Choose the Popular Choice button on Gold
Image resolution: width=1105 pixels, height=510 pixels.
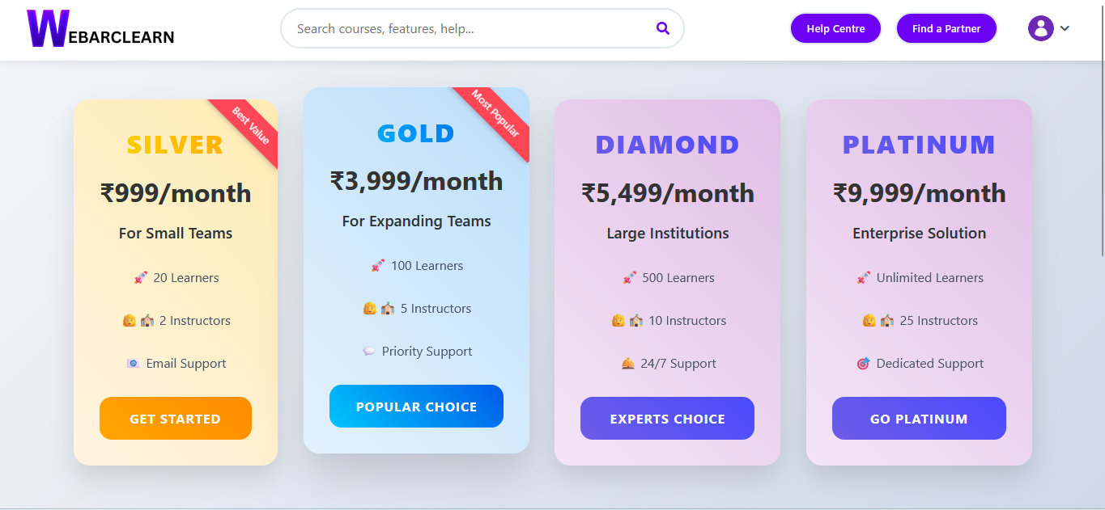coord(416,407)
